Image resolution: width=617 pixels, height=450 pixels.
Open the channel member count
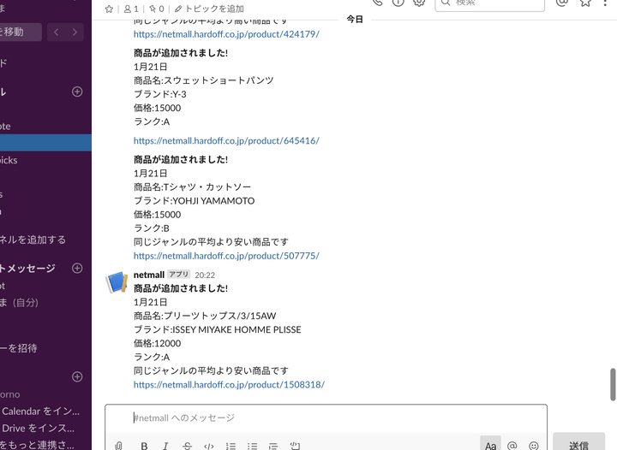(x=131, y=9)
